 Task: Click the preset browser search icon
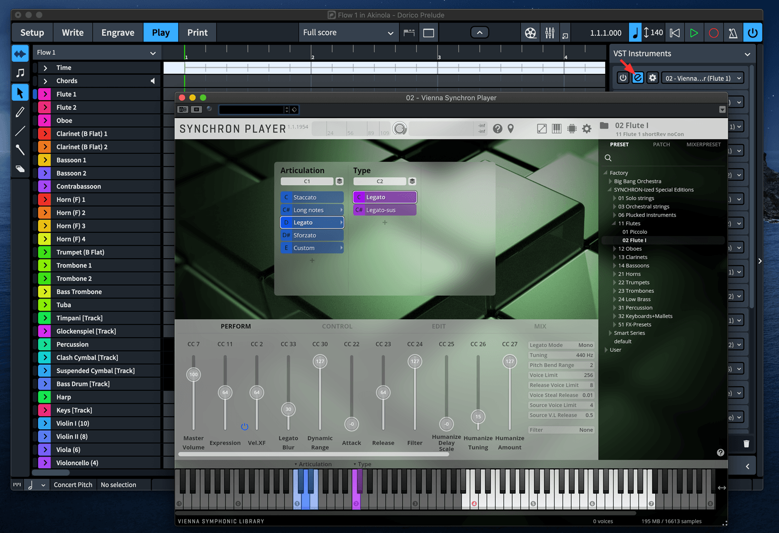coord(608,158)
